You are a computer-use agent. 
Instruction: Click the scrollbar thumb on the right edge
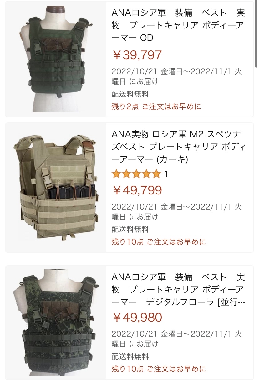pos(256,34)
